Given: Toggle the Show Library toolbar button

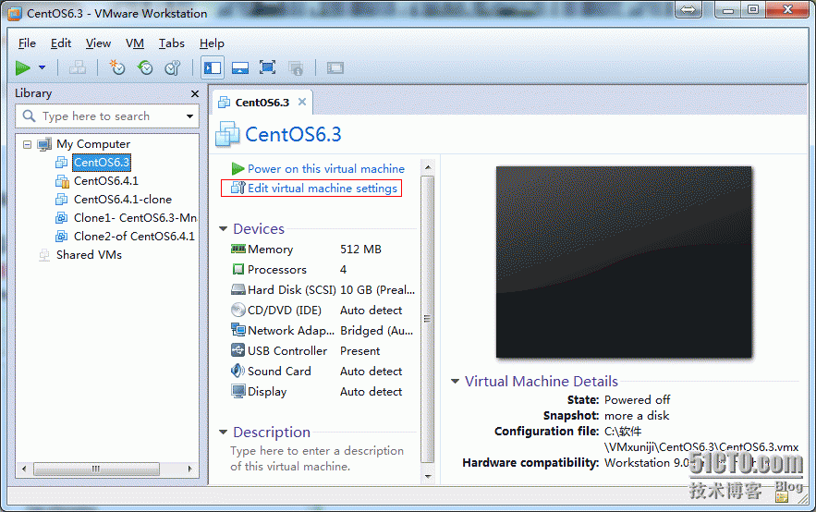Looking at the screenshot, I should (213, 67).
